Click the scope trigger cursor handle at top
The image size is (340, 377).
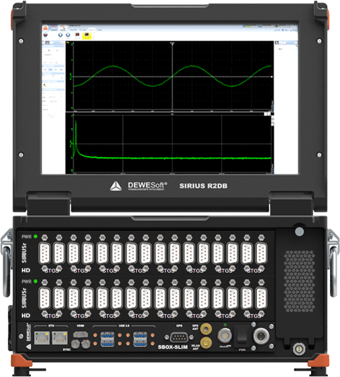pyautogui.click(x=172, y=43)
